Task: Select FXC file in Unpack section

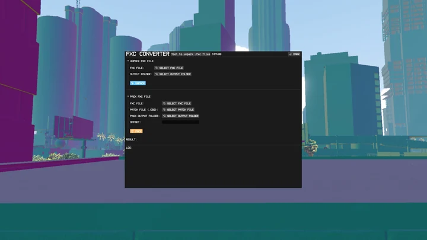Action: [x=169, y=68]
